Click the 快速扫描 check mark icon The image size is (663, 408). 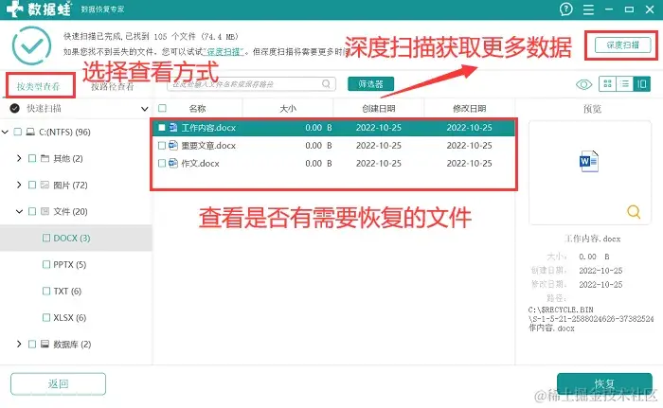click(x=15, y=109)
